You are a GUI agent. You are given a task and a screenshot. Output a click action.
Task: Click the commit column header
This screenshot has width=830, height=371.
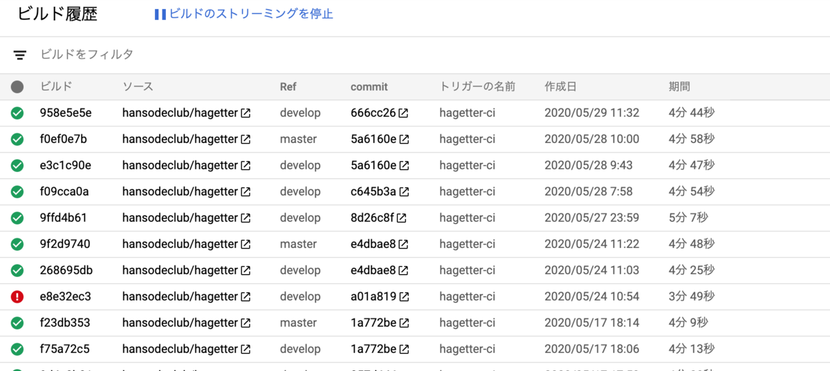pyautogui.click(x=369, y=87)
